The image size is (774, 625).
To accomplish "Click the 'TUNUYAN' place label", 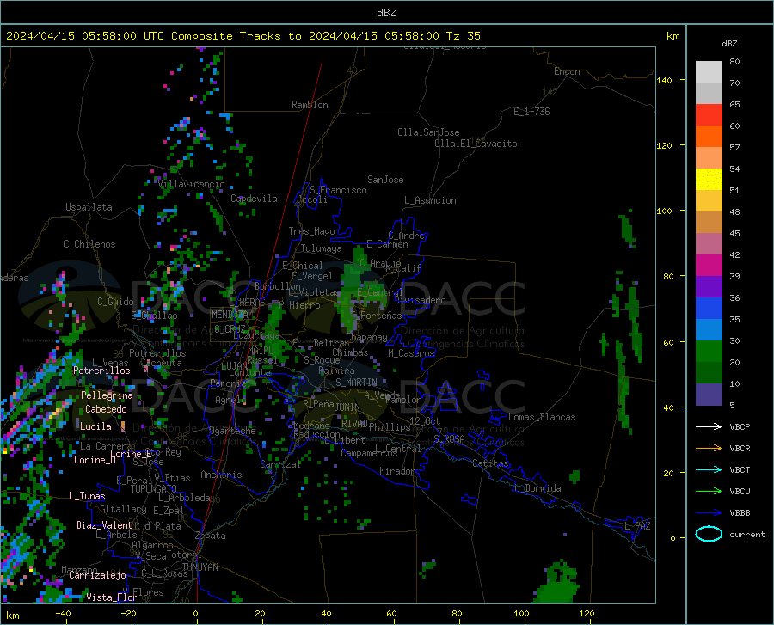I will point(200,567).
